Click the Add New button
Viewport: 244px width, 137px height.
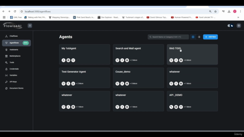coord(210,37)
